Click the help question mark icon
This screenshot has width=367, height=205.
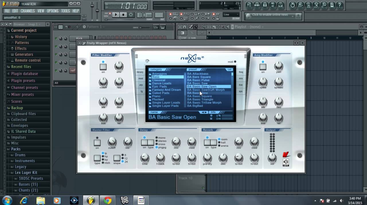coord(340,5)
